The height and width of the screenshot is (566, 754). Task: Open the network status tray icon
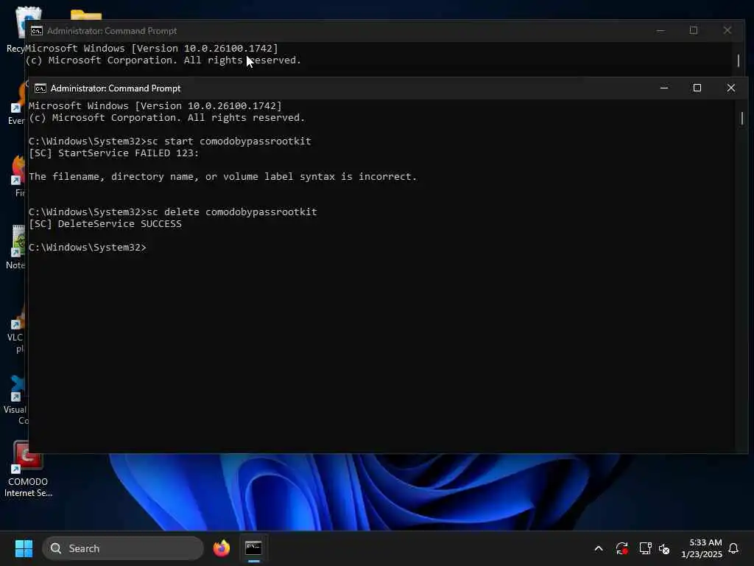[645, 548]
